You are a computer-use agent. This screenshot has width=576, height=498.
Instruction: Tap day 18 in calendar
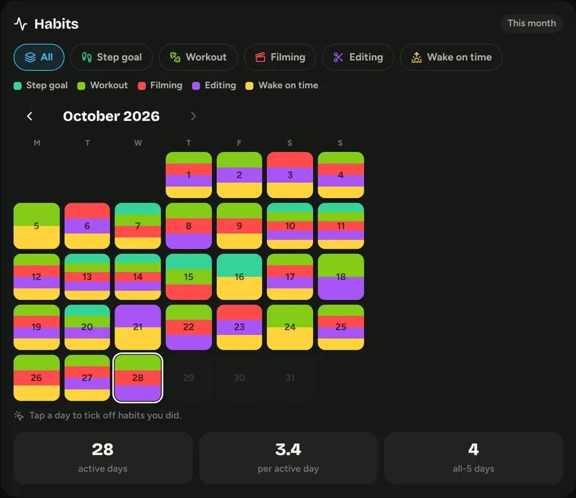pos(341,277)
